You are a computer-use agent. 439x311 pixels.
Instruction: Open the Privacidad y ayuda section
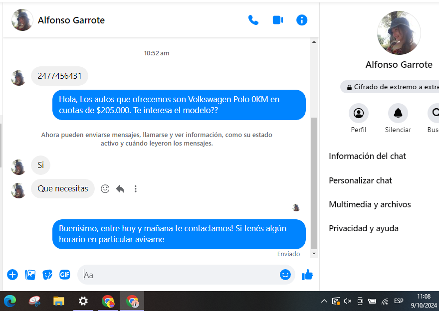(363, 229)
